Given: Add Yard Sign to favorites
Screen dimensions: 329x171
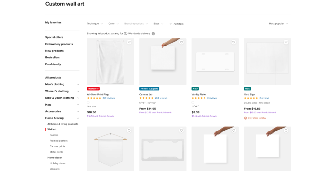Looking at the screenshot, I should (x=286, y=42).
